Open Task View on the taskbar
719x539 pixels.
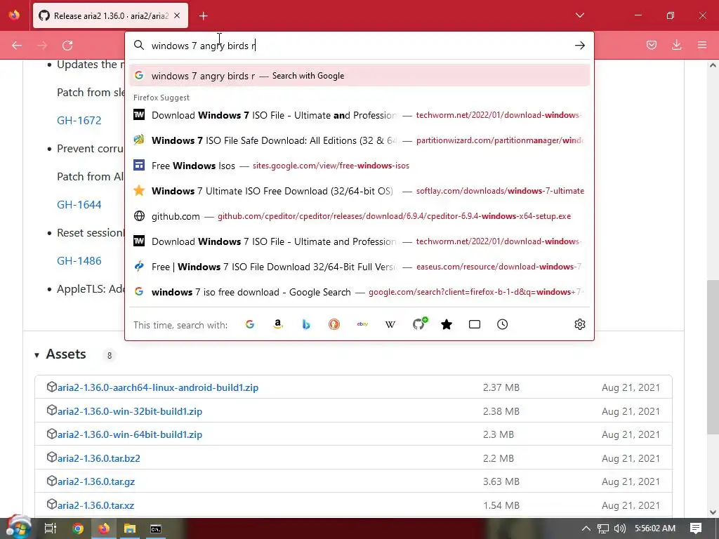pyautogui.click(x=50, y=528)
